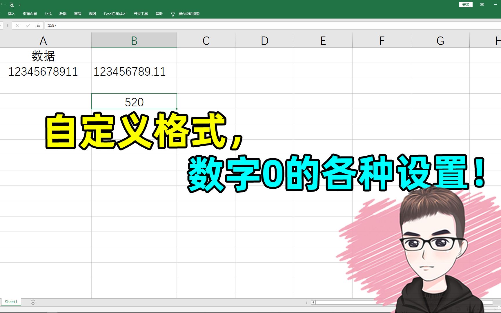
Task: Open the 数据 ribbon tab
Action: pos(63,14)
